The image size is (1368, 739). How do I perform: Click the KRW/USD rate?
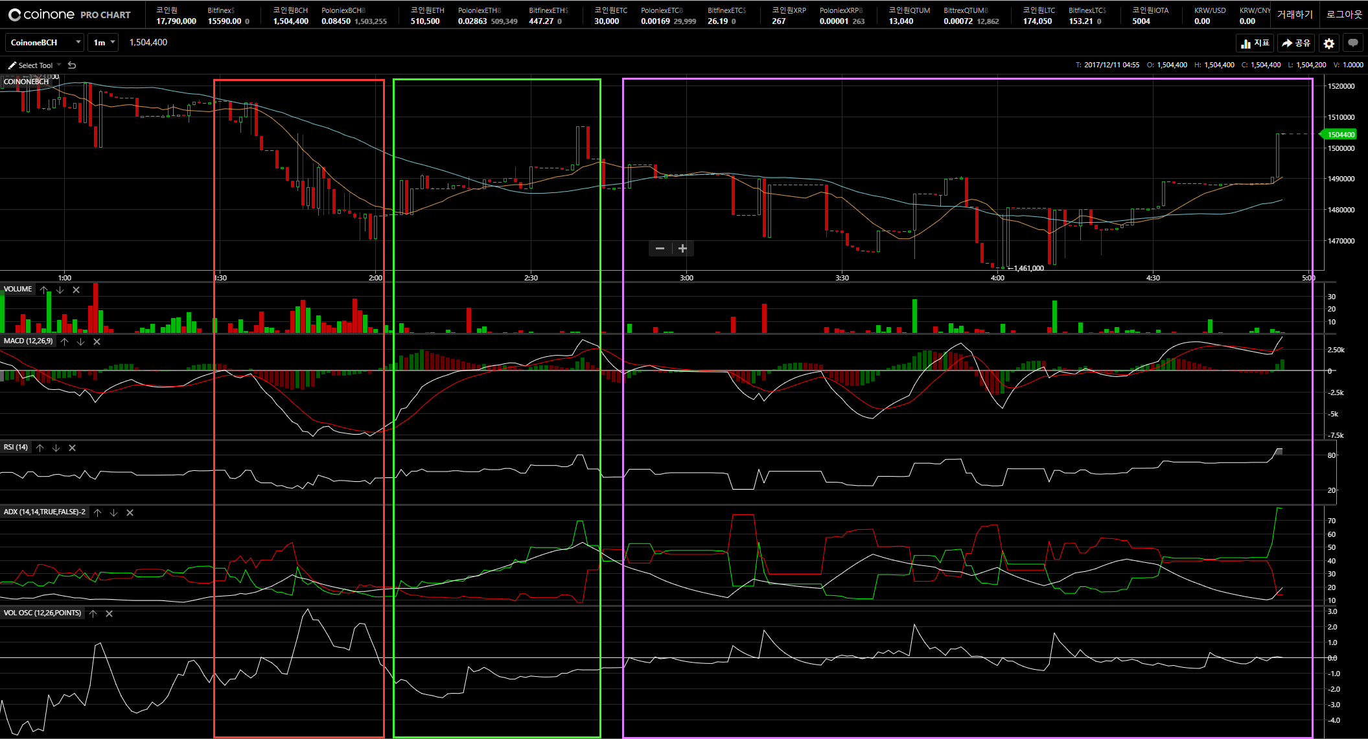(1210, 16)
